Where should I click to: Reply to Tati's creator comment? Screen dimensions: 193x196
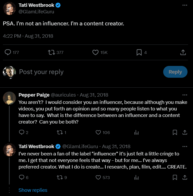[x=22, y=177]
